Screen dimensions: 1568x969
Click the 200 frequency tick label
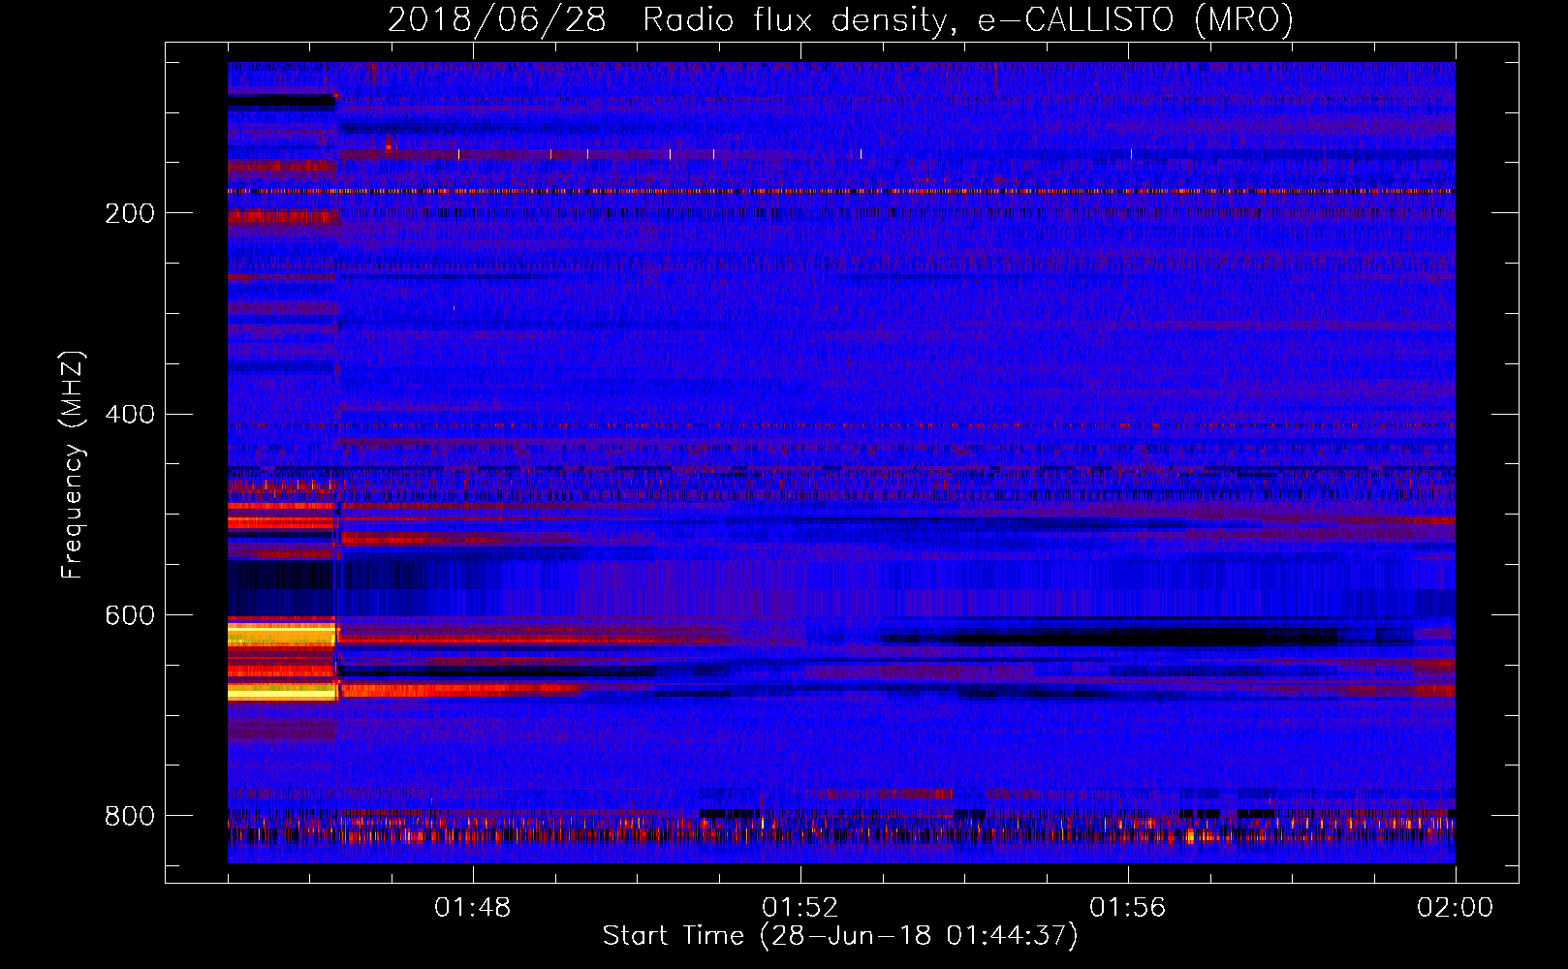130,213
